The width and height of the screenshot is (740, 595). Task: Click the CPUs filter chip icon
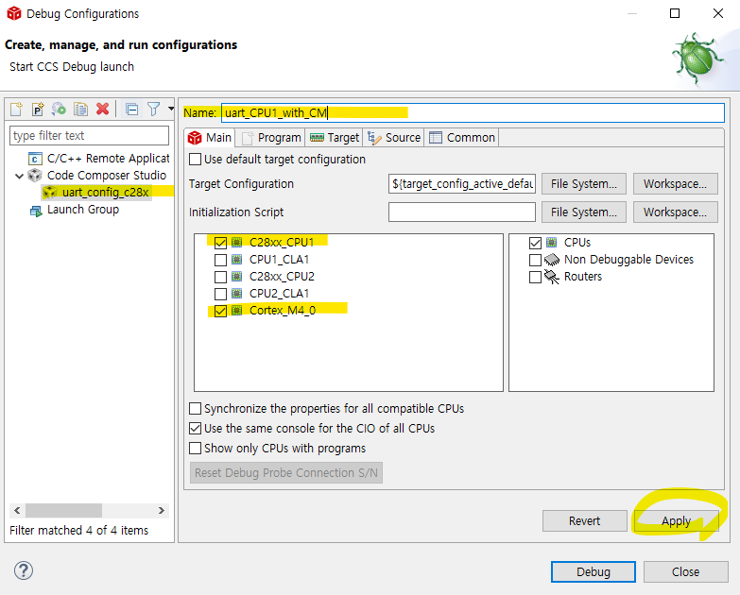pyautogui.click(x=551, y=243)
